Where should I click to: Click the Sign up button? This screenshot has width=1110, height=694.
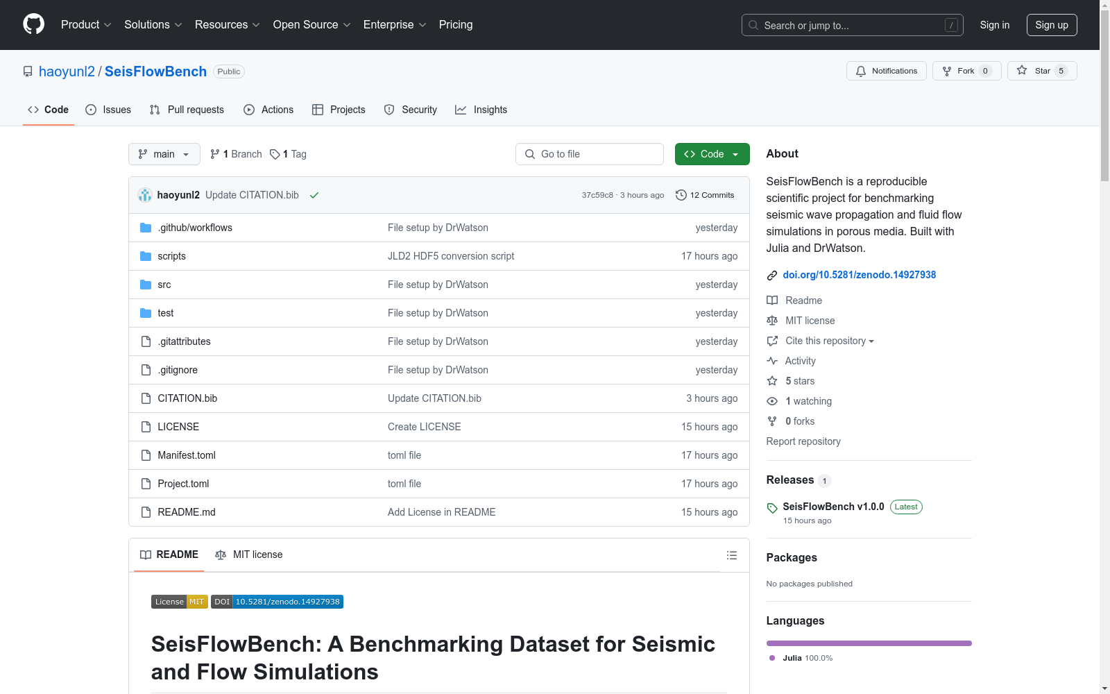(x=1052, y=25)
